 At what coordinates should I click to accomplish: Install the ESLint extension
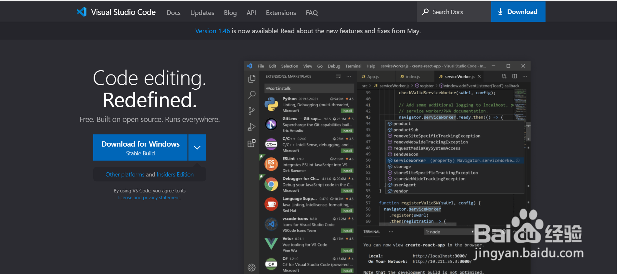pyautogui.click(x=347, y=171)
